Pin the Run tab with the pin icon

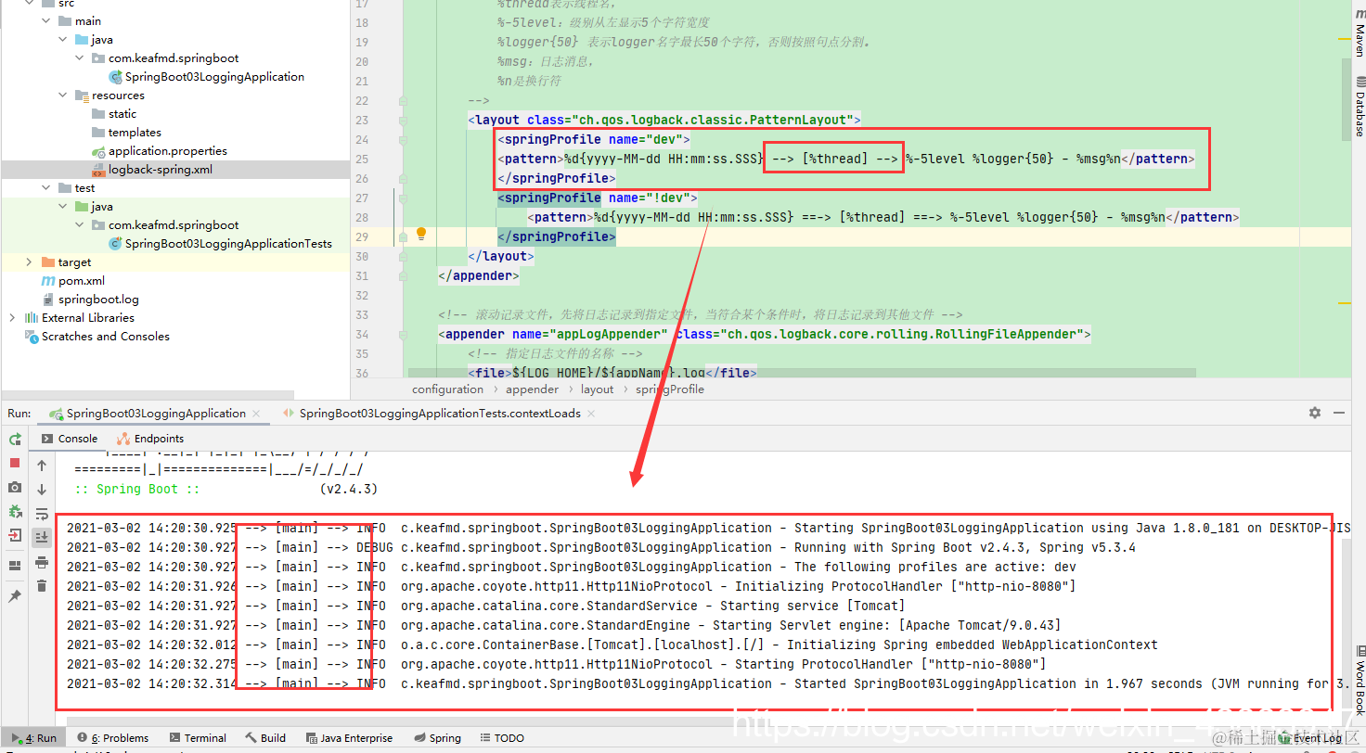pos(15,596)
